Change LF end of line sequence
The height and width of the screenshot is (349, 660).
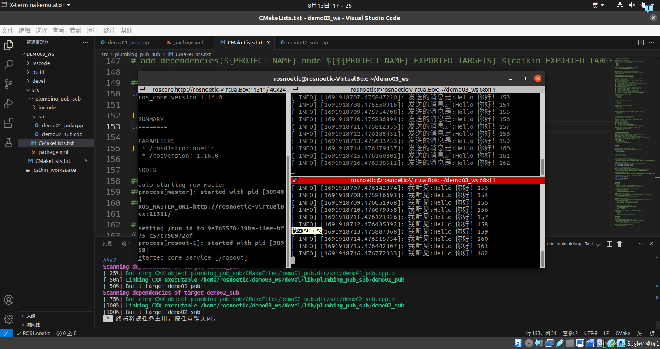(606, 333)
